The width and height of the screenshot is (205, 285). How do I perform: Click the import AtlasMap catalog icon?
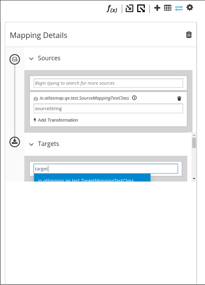pyautogui.click(x=129, y=8)
